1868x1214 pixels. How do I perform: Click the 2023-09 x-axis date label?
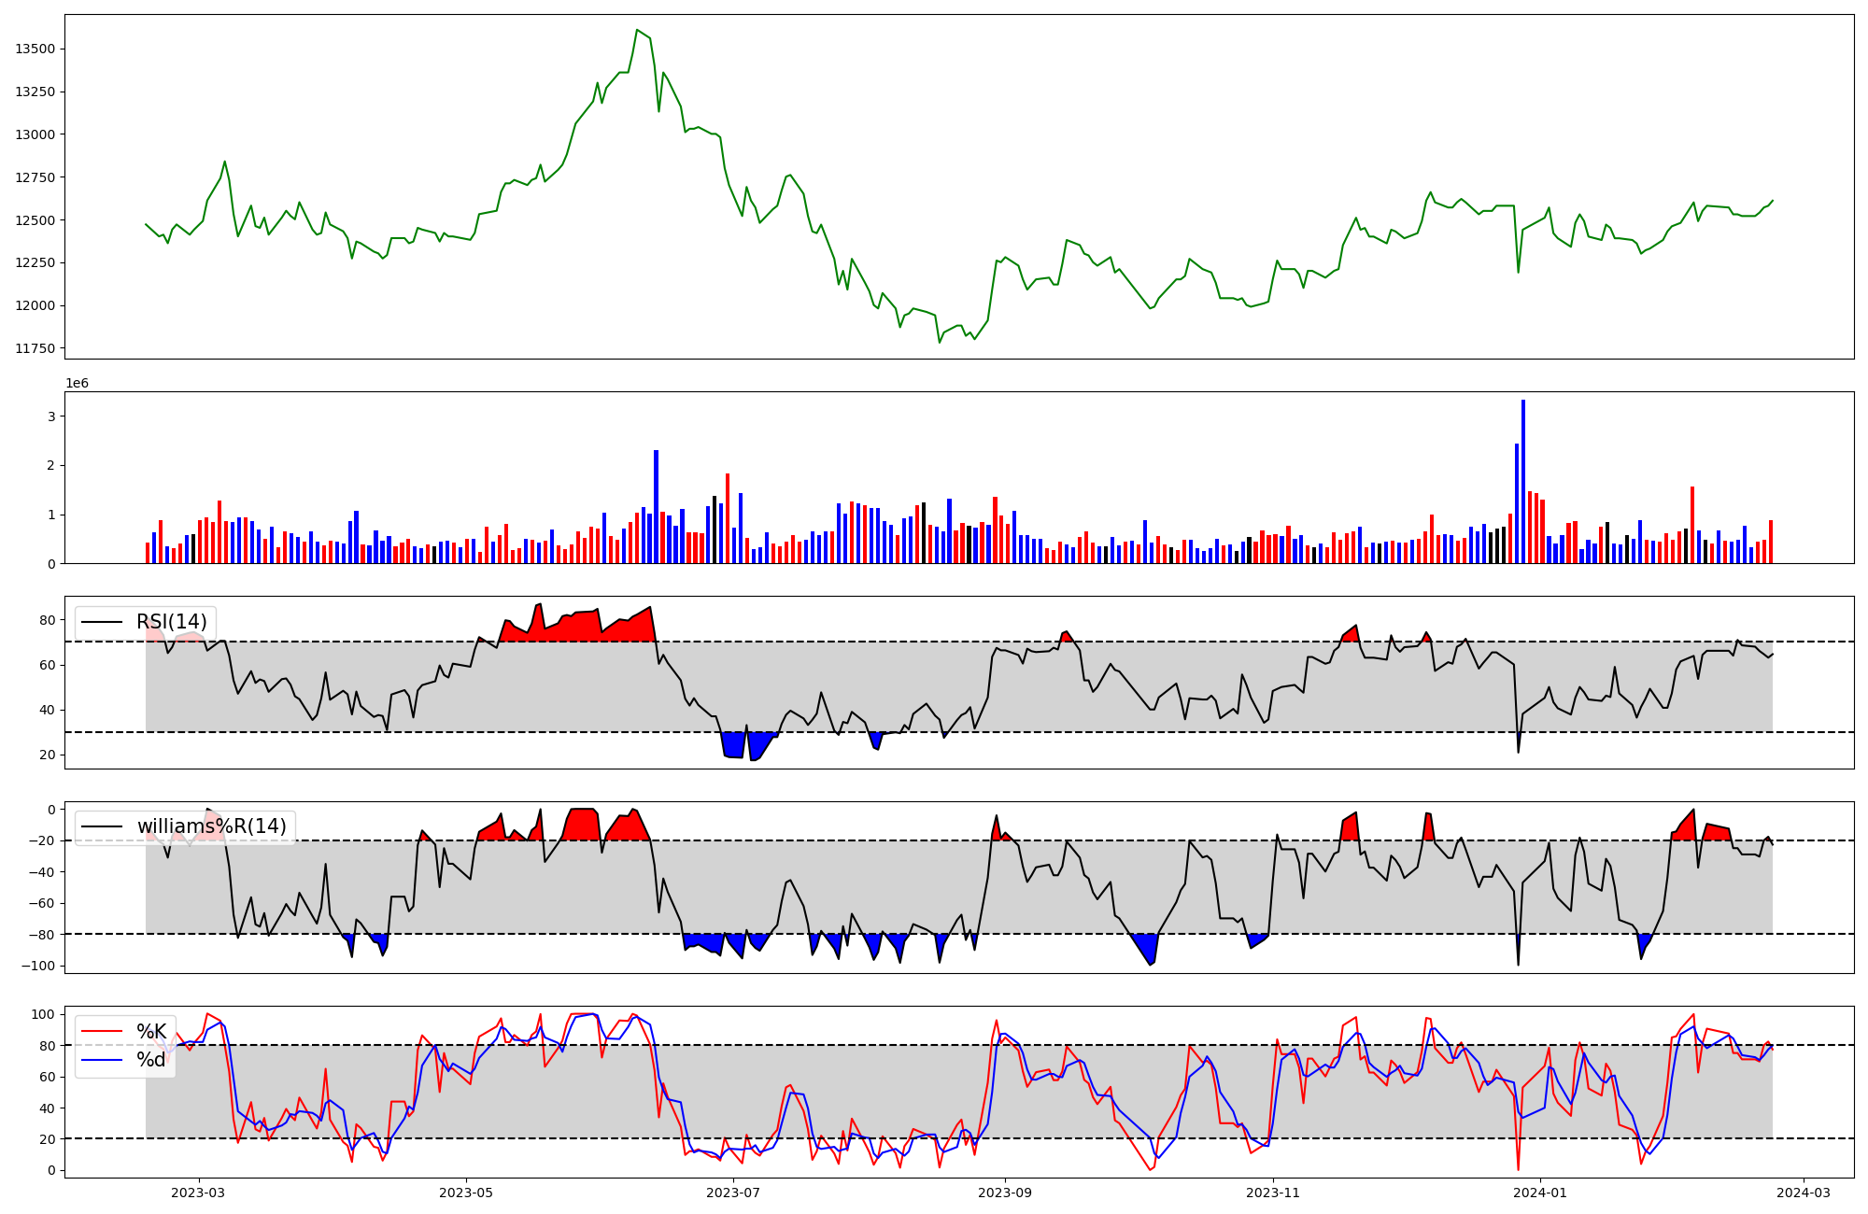pos(1005,1193)
